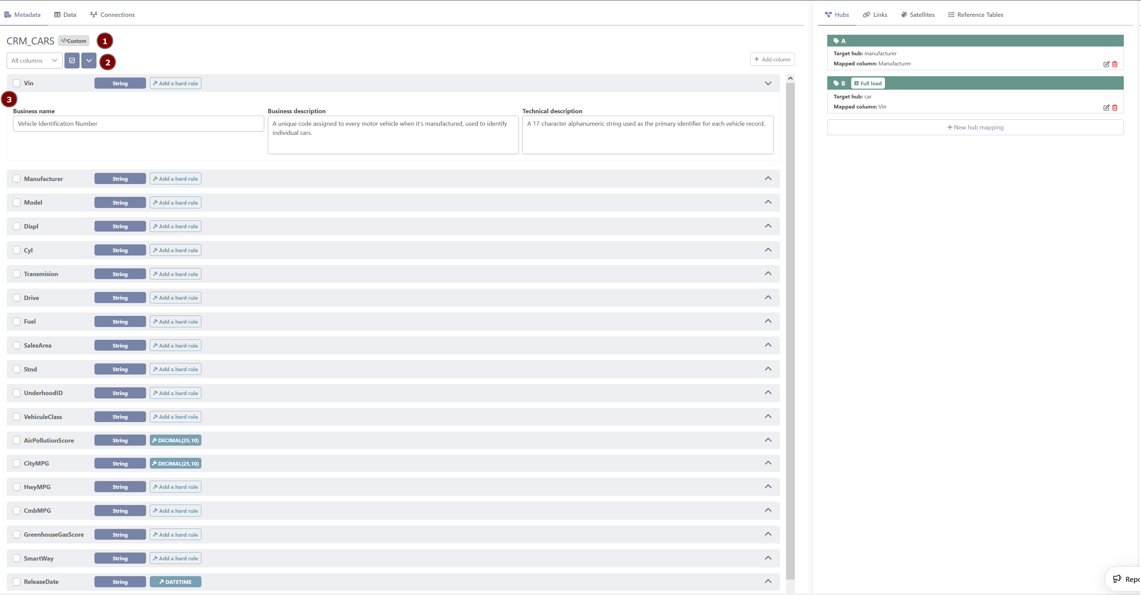Add a hard rule to Vin
Image resolution: width=1141 pixels, height=595 pixels.
[175, 83]
